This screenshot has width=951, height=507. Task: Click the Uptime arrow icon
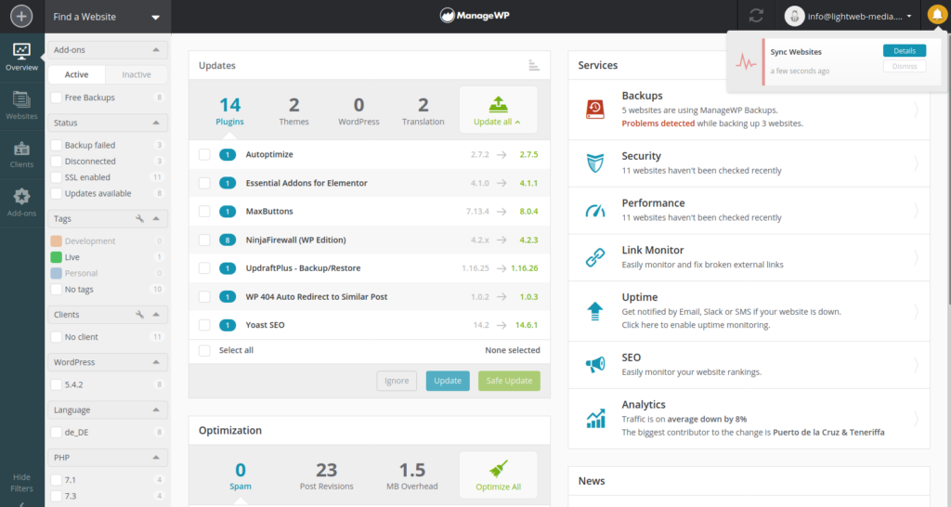click(595, 310)
